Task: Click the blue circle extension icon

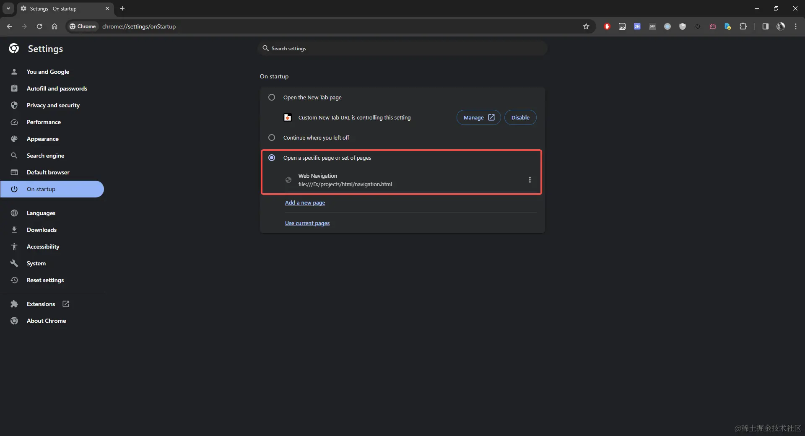Action: pos(667,26)
